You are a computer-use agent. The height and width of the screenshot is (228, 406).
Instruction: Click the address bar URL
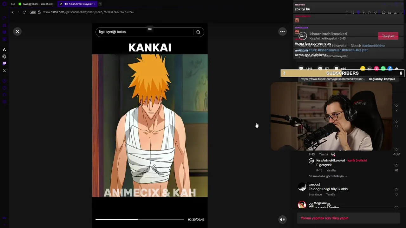point(89,12)
